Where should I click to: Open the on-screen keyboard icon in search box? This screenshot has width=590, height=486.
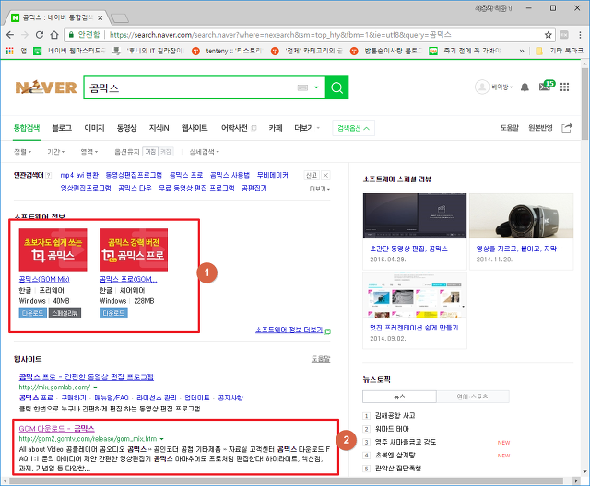(x=302, y=87)
